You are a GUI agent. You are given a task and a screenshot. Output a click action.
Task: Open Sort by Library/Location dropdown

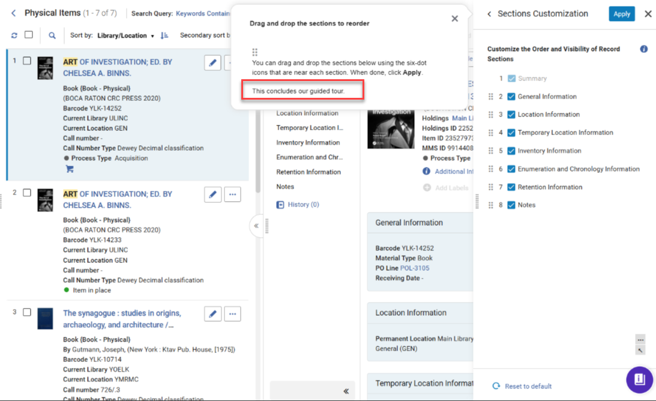tap(125, 35)
